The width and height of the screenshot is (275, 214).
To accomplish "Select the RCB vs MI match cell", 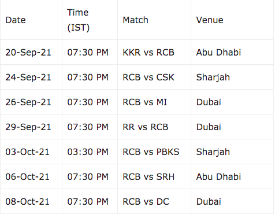I will coord(154,102).
